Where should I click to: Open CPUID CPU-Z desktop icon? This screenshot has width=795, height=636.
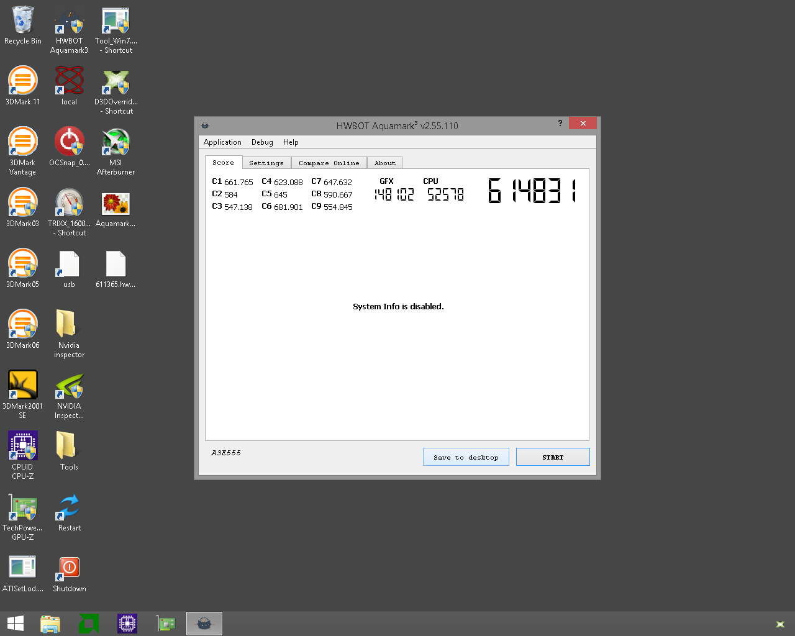point(23,456)
